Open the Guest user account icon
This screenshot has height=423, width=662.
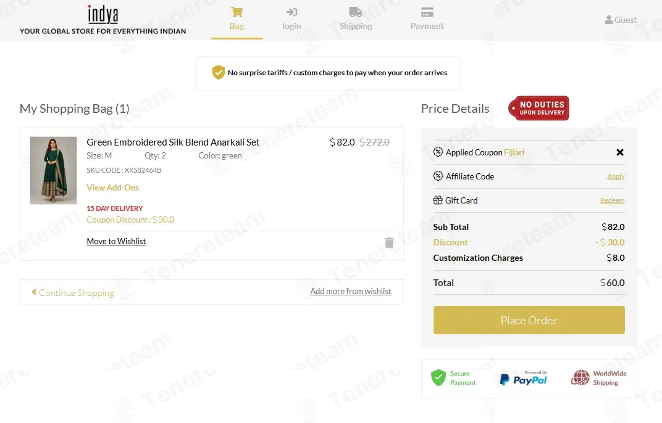(608, 20)
